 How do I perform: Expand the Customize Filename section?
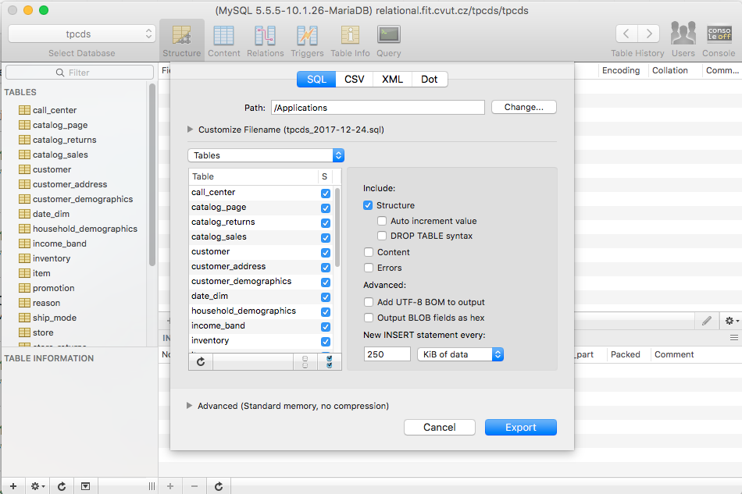[191, 129]
